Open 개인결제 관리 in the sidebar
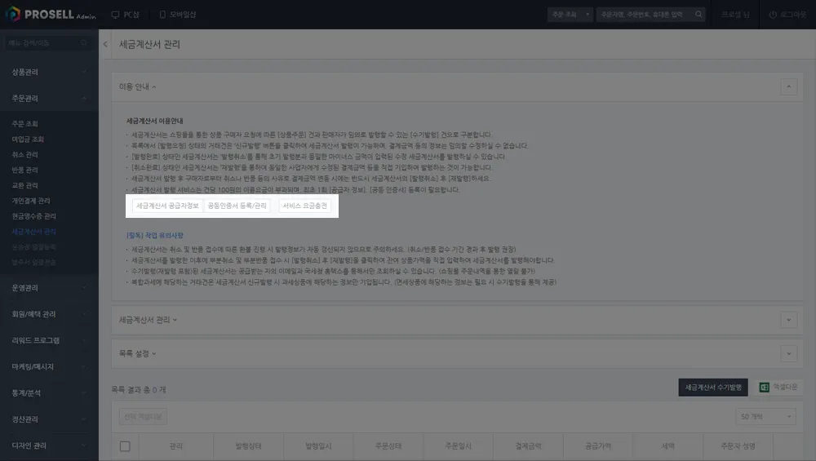816x461 pixels. (31, 201)
